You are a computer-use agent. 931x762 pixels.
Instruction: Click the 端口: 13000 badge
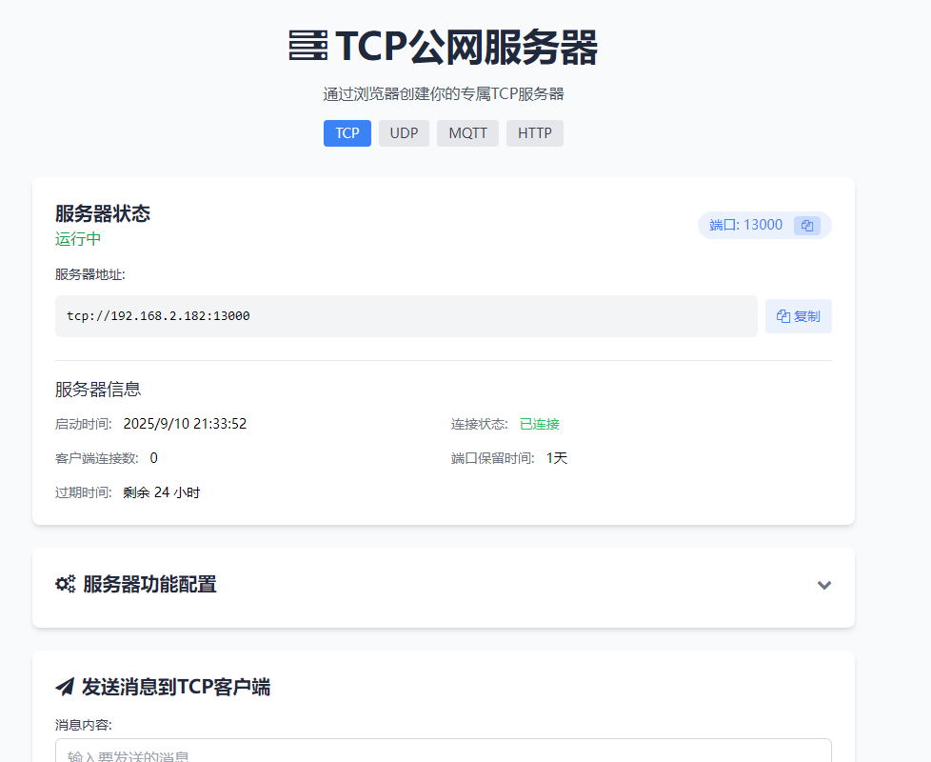point(764,225)
